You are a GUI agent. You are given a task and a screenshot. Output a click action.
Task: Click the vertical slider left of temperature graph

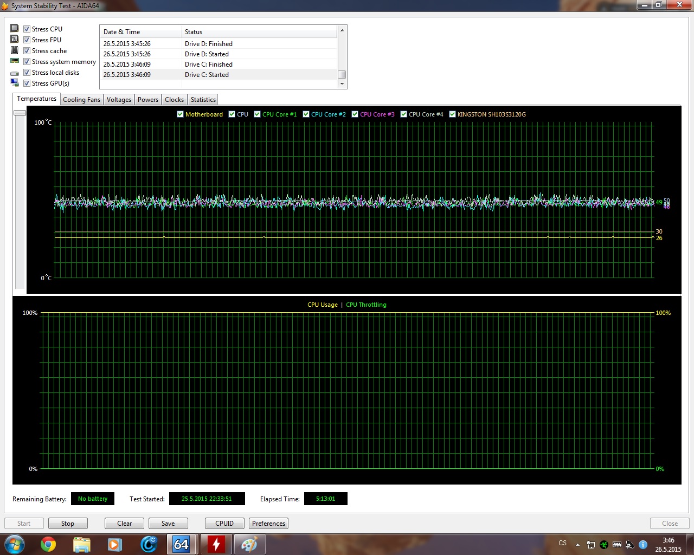tap(20, 113)
